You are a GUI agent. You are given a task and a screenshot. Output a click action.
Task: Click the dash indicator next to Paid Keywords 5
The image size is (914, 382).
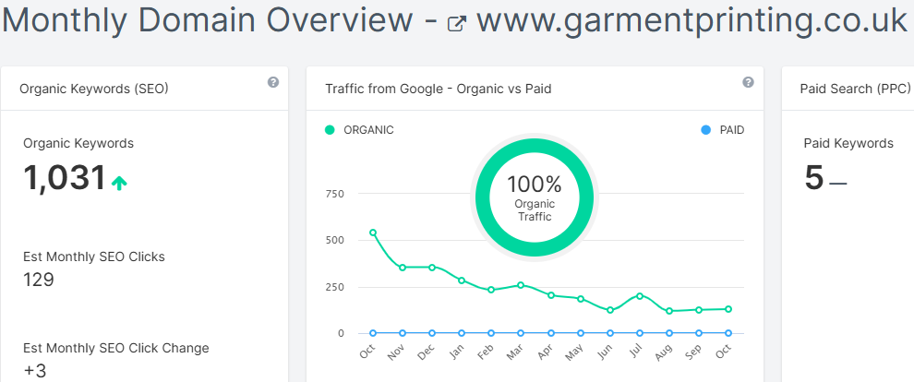pos(837,183)
